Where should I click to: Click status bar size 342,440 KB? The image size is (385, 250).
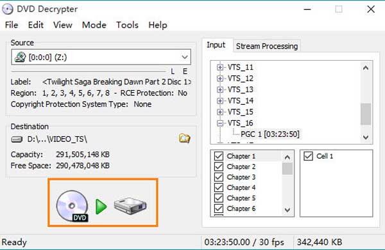tap(320, 242)
